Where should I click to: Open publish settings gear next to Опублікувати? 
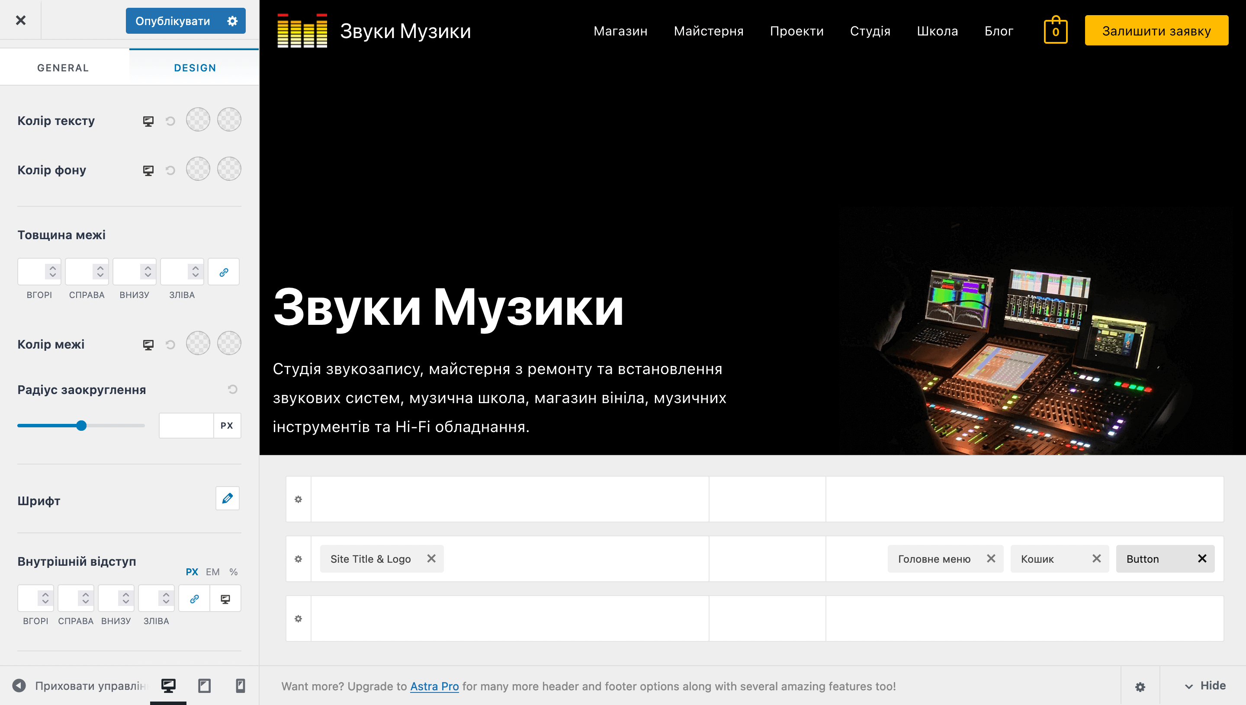[232, 21]
